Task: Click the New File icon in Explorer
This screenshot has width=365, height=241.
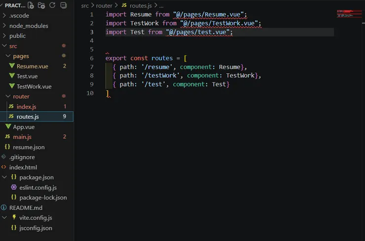Action: tap(31, 5)
